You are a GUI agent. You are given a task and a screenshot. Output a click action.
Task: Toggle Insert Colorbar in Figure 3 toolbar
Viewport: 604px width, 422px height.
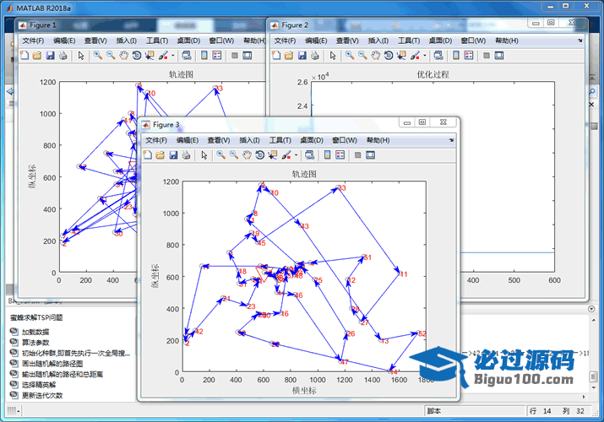[324, 155]
